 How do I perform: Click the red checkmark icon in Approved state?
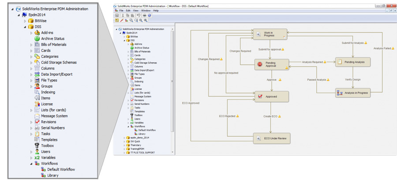[260, 97]
